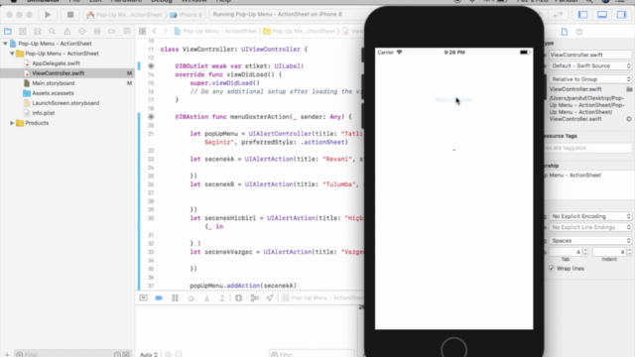Toggle the inspector panel visibility
The height and width of the screenshot is (357, 635).
click(621, 15)
